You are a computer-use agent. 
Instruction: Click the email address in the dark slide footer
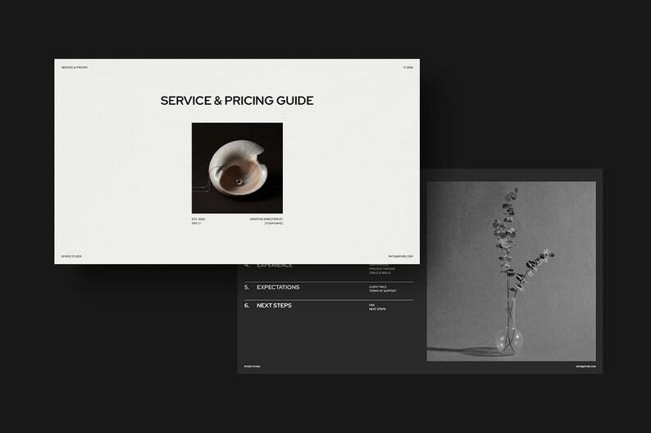coord(585,367)
